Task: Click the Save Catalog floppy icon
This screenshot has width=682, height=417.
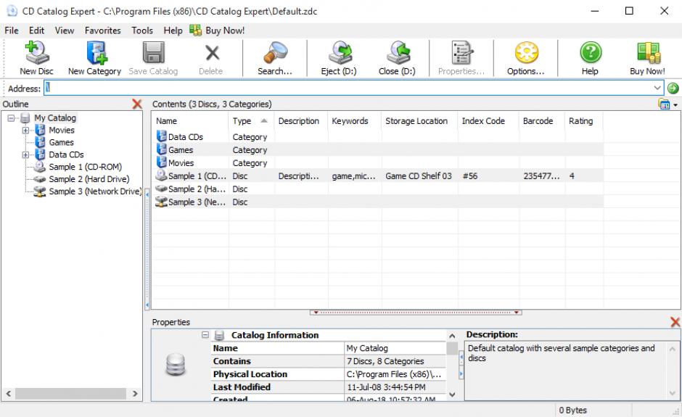Action: [x=154, y=53]
